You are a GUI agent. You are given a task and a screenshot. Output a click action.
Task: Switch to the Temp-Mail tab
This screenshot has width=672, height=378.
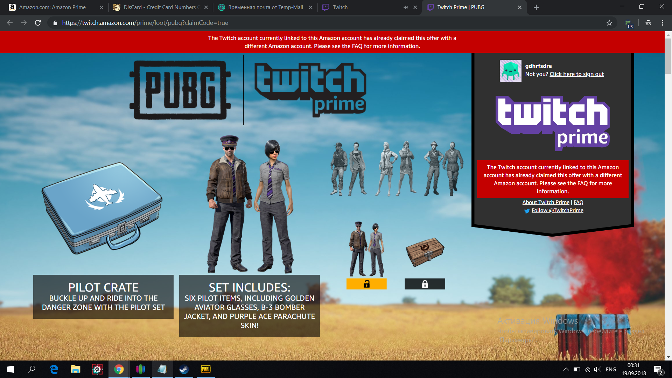click(265, 7)
